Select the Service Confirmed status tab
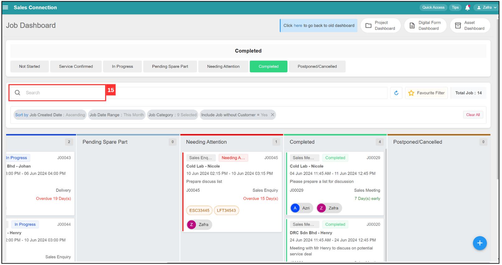 coord(76,67)
